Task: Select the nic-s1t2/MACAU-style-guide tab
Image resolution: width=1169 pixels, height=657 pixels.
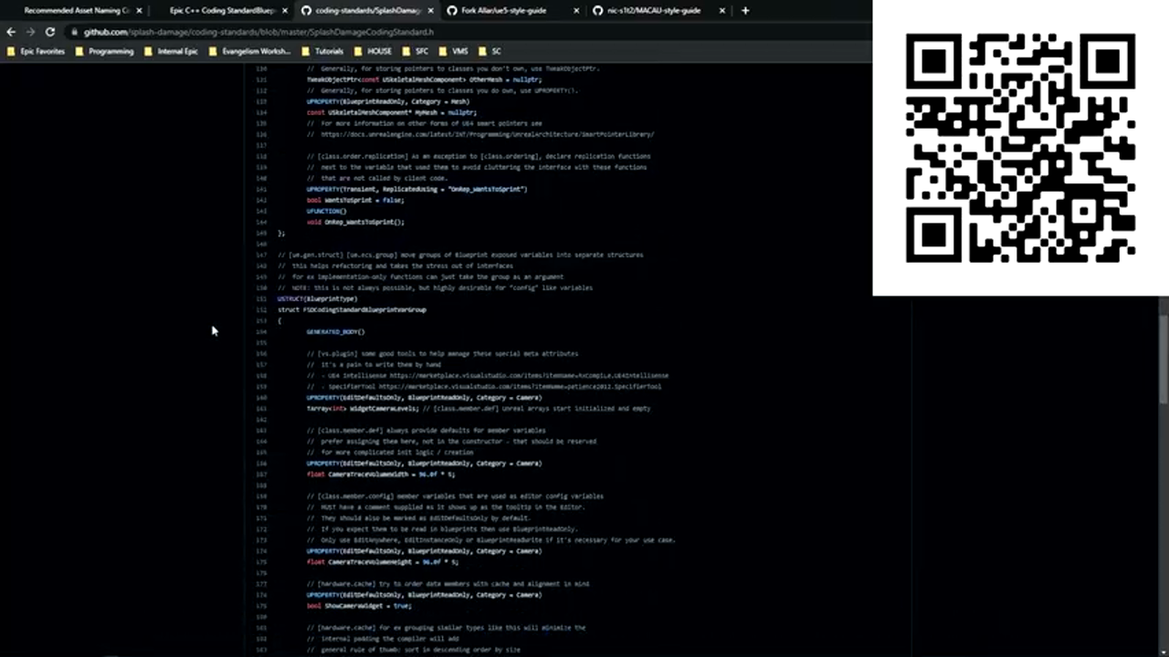Action: 653,11
